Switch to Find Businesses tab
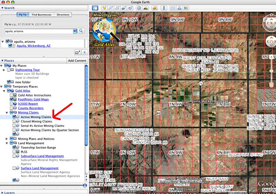This screenshot has height=194, width=276. click(41, 14)
